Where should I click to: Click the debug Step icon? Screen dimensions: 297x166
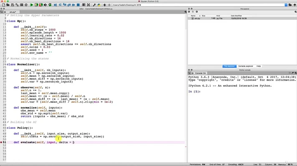click(x=60, y=5)
